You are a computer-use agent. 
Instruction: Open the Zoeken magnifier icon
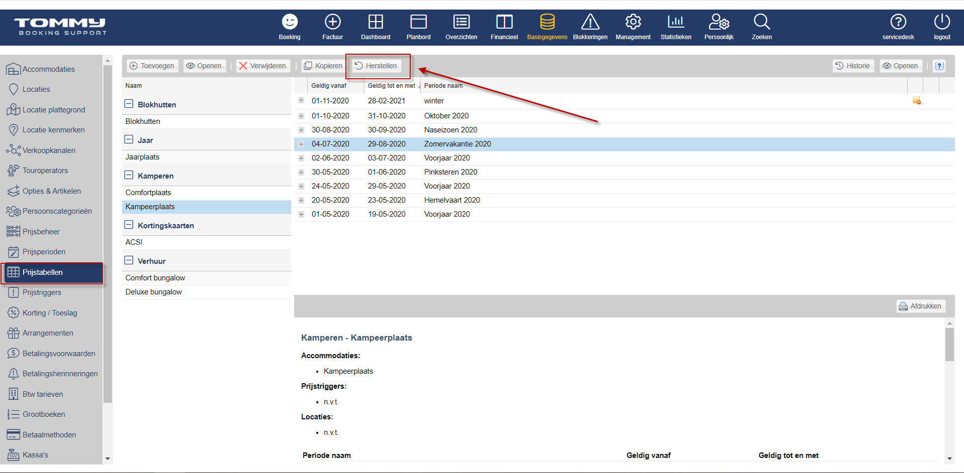coord(762,22)
